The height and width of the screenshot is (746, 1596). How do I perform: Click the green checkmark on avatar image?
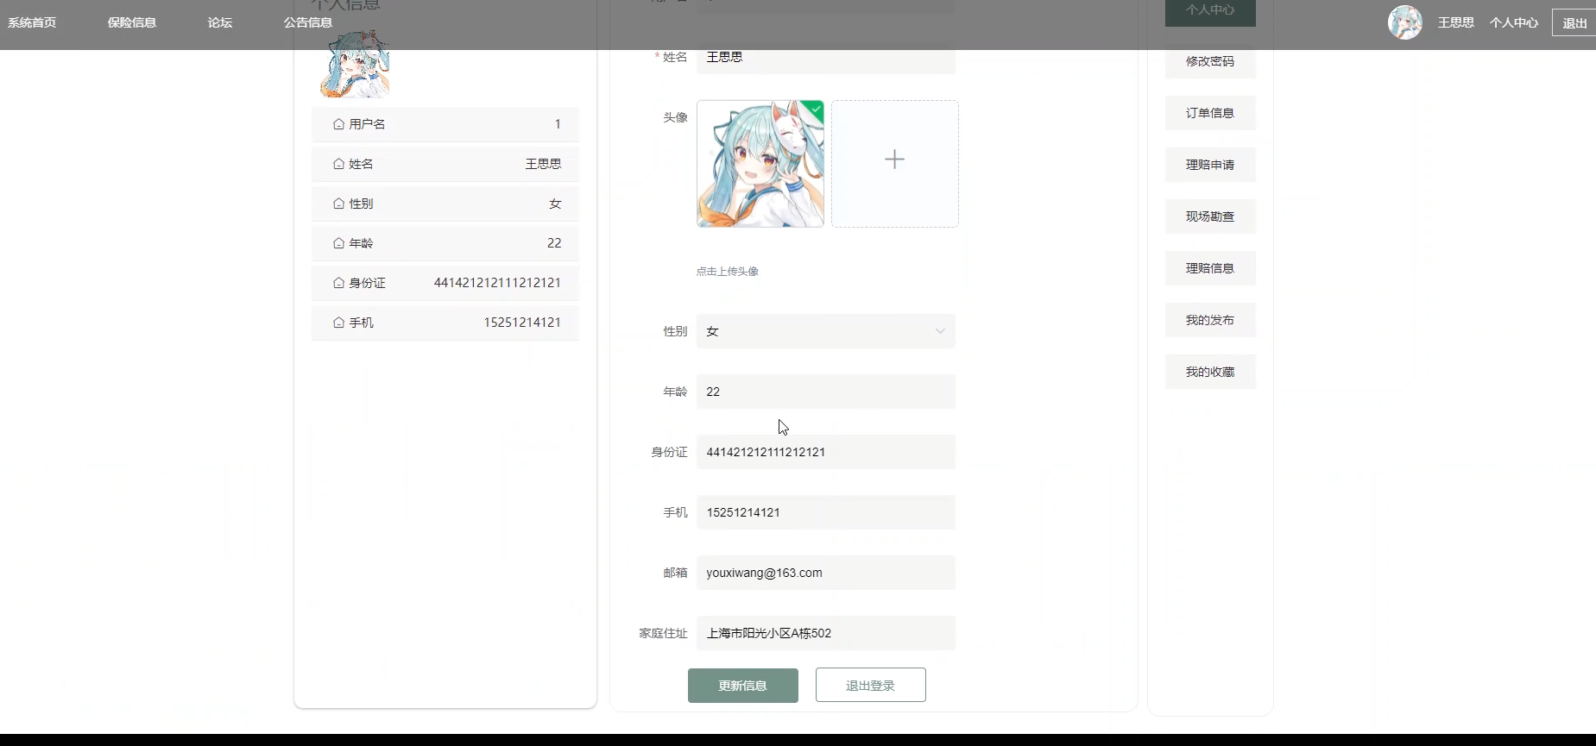coord(815,109)
